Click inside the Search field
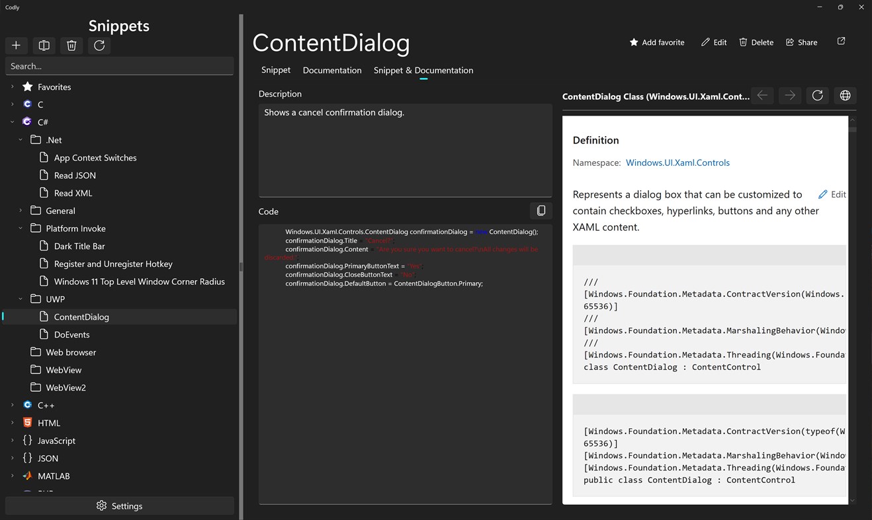 (x=119, y=65)
